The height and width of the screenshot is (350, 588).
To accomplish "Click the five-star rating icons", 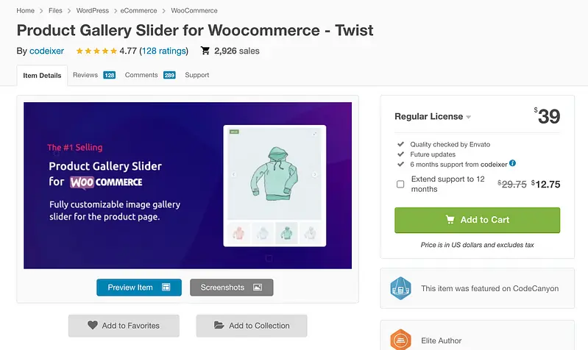I will pyautogui.click(x=96, y=51).
